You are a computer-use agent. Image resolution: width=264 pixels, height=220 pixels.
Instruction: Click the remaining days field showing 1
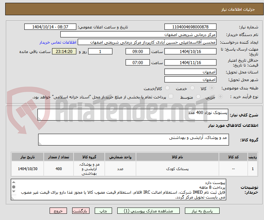(100, 51)
